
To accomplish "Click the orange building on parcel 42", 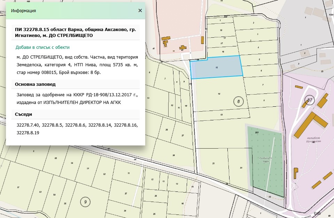I will pos(182,47).
